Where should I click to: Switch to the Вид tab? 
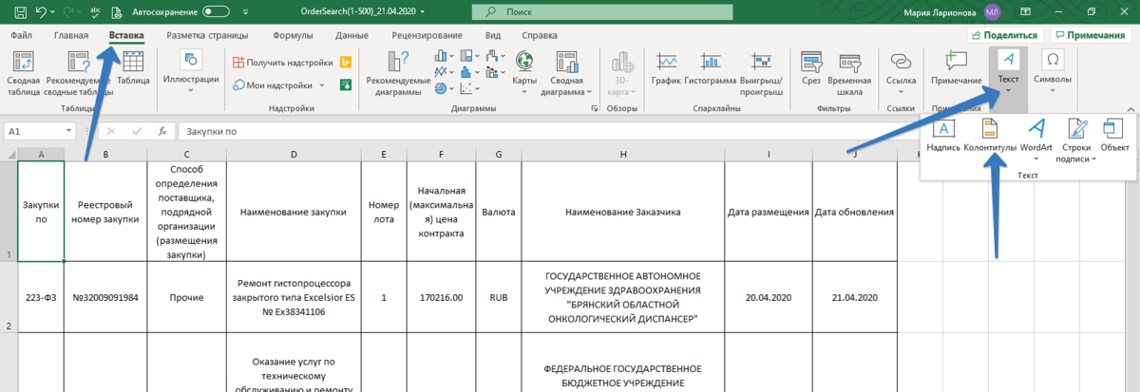coord(493,35)
